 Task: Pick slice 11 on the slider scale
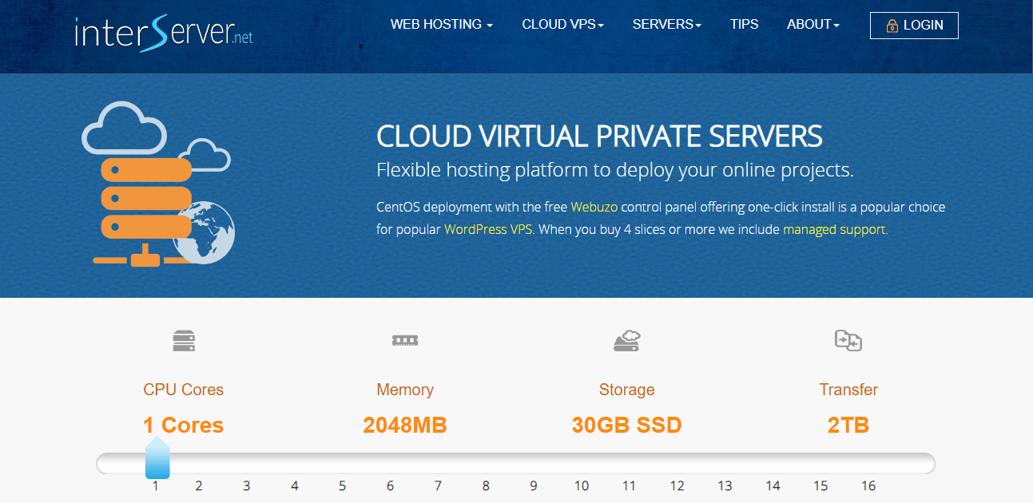pos(630,485)
